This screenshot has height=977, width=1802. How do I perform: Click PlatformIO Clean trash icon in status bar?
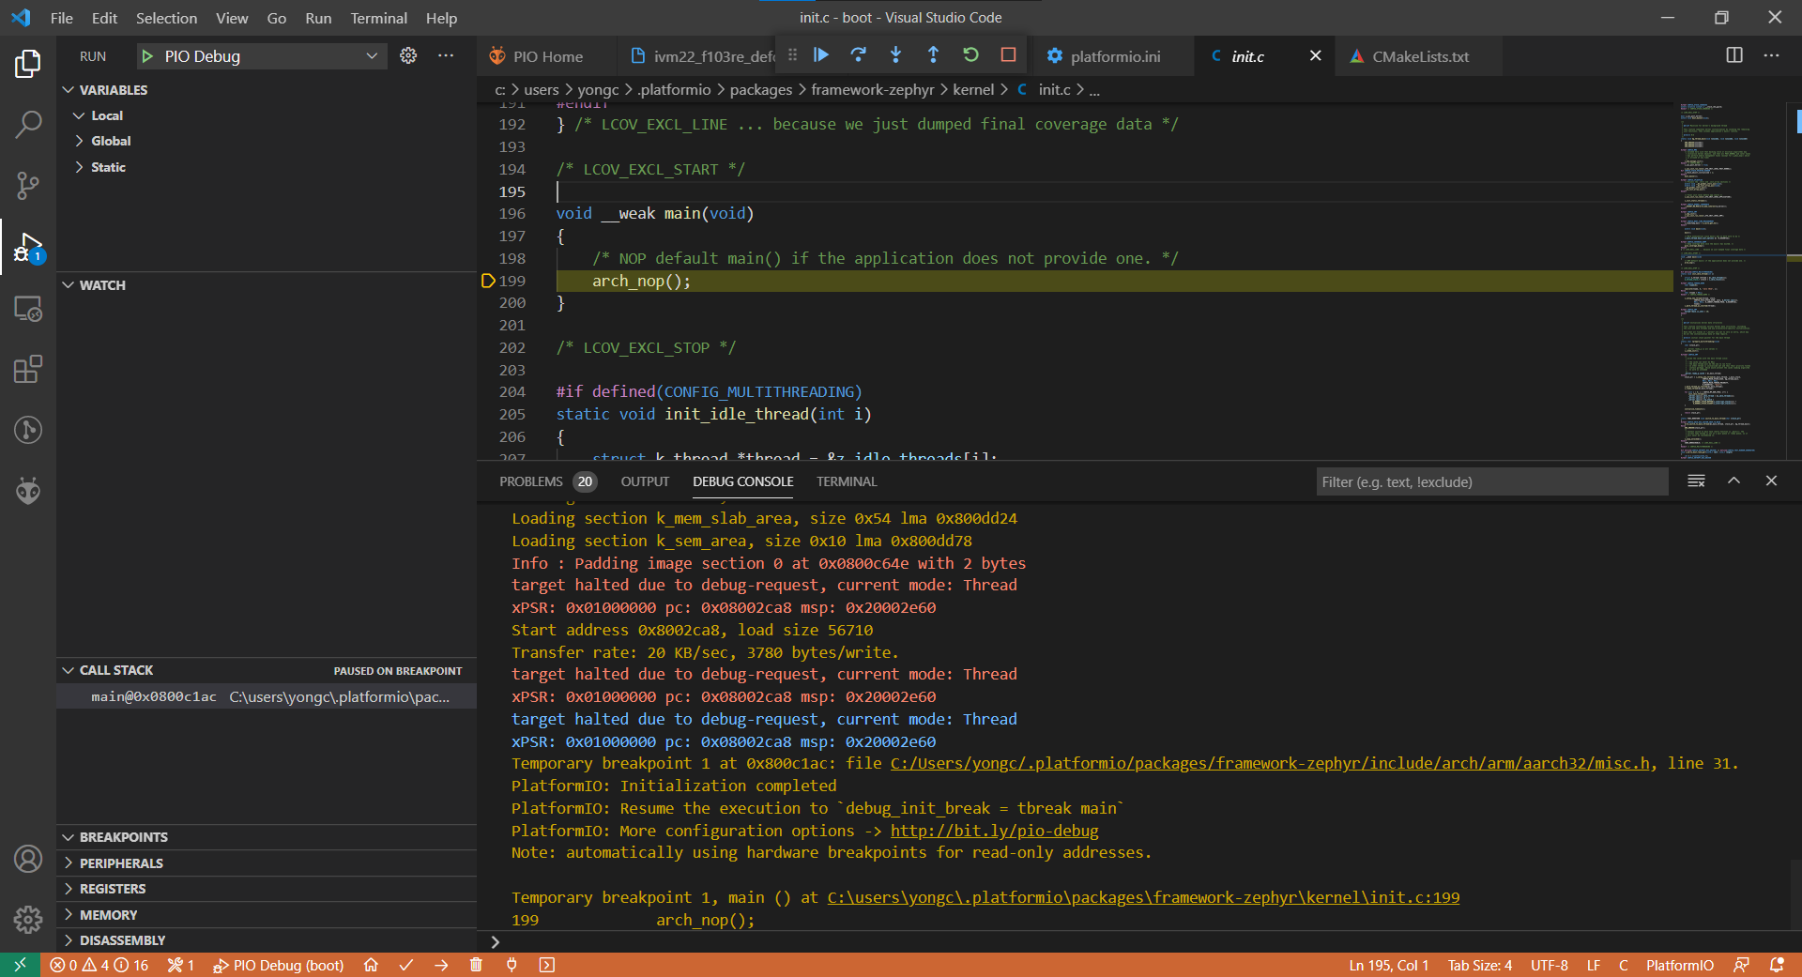coord(476,965)
